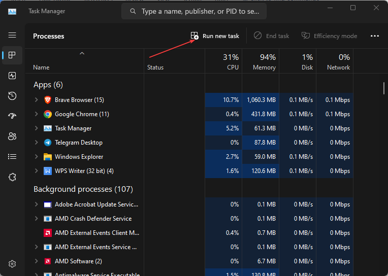388x276 pixels.
Task: Switch to the Performance page icon
Action: 12,76
